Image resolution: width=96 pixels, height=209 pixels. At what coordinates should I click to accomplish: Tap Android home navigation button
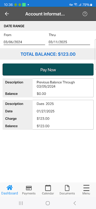pyautogui.click(x=48, y=203)
